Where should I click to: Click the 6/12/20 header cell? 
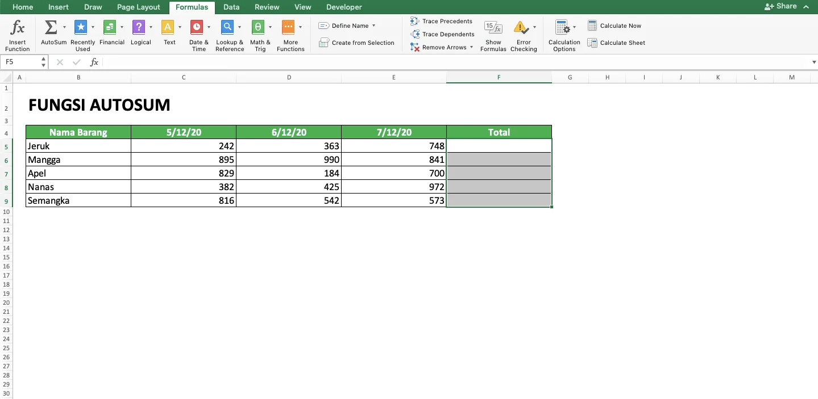[289, 132]
